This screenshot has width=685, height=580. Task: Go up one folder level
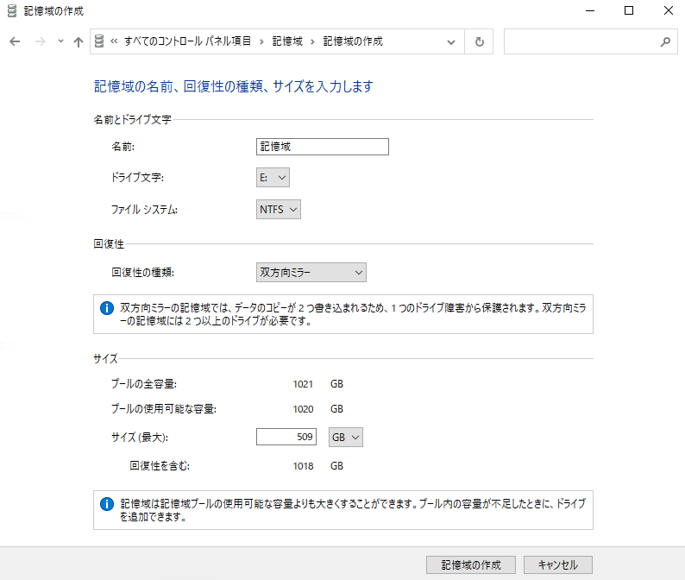79,41
